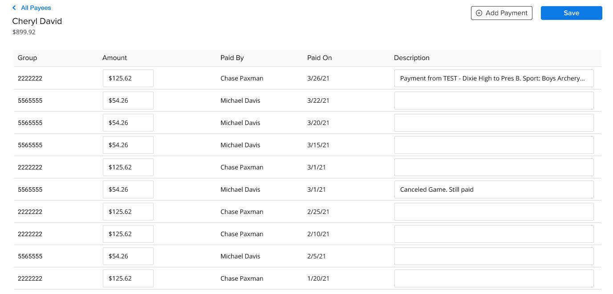Focus the description field for 3/15/21 payment

(x=494, y=145)
